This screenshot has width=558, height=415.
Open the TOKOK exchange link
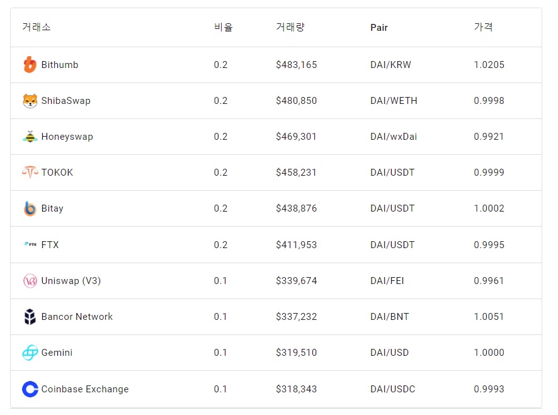[x=57, y=173]
